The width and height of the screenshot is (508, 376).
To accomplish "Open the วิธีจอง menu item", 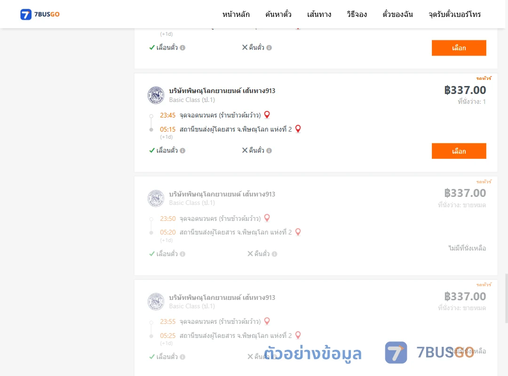I will point(357,14).
